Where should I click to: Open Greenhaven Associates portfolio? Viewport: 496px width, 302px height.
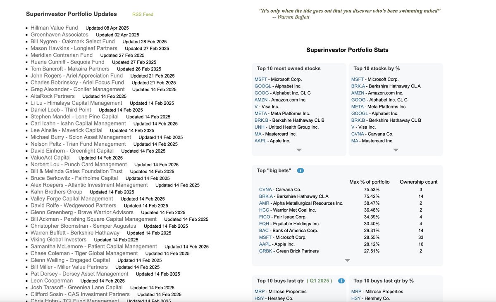(x=60, y=35)
